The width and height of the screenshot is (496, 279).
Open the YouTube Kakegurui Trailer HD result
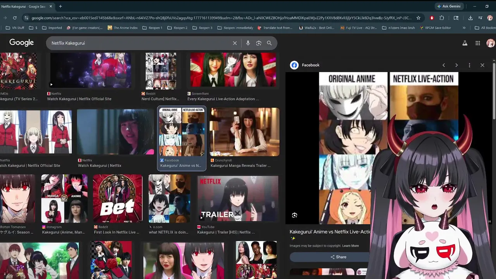tap(238, 205)
